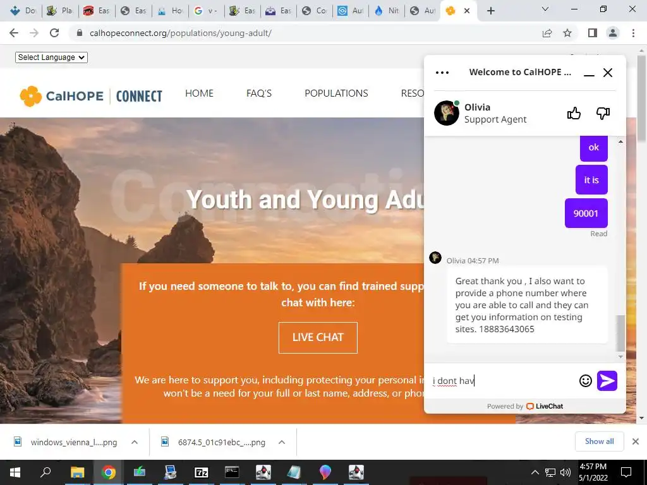Close the downloads bar

(636, 441)
